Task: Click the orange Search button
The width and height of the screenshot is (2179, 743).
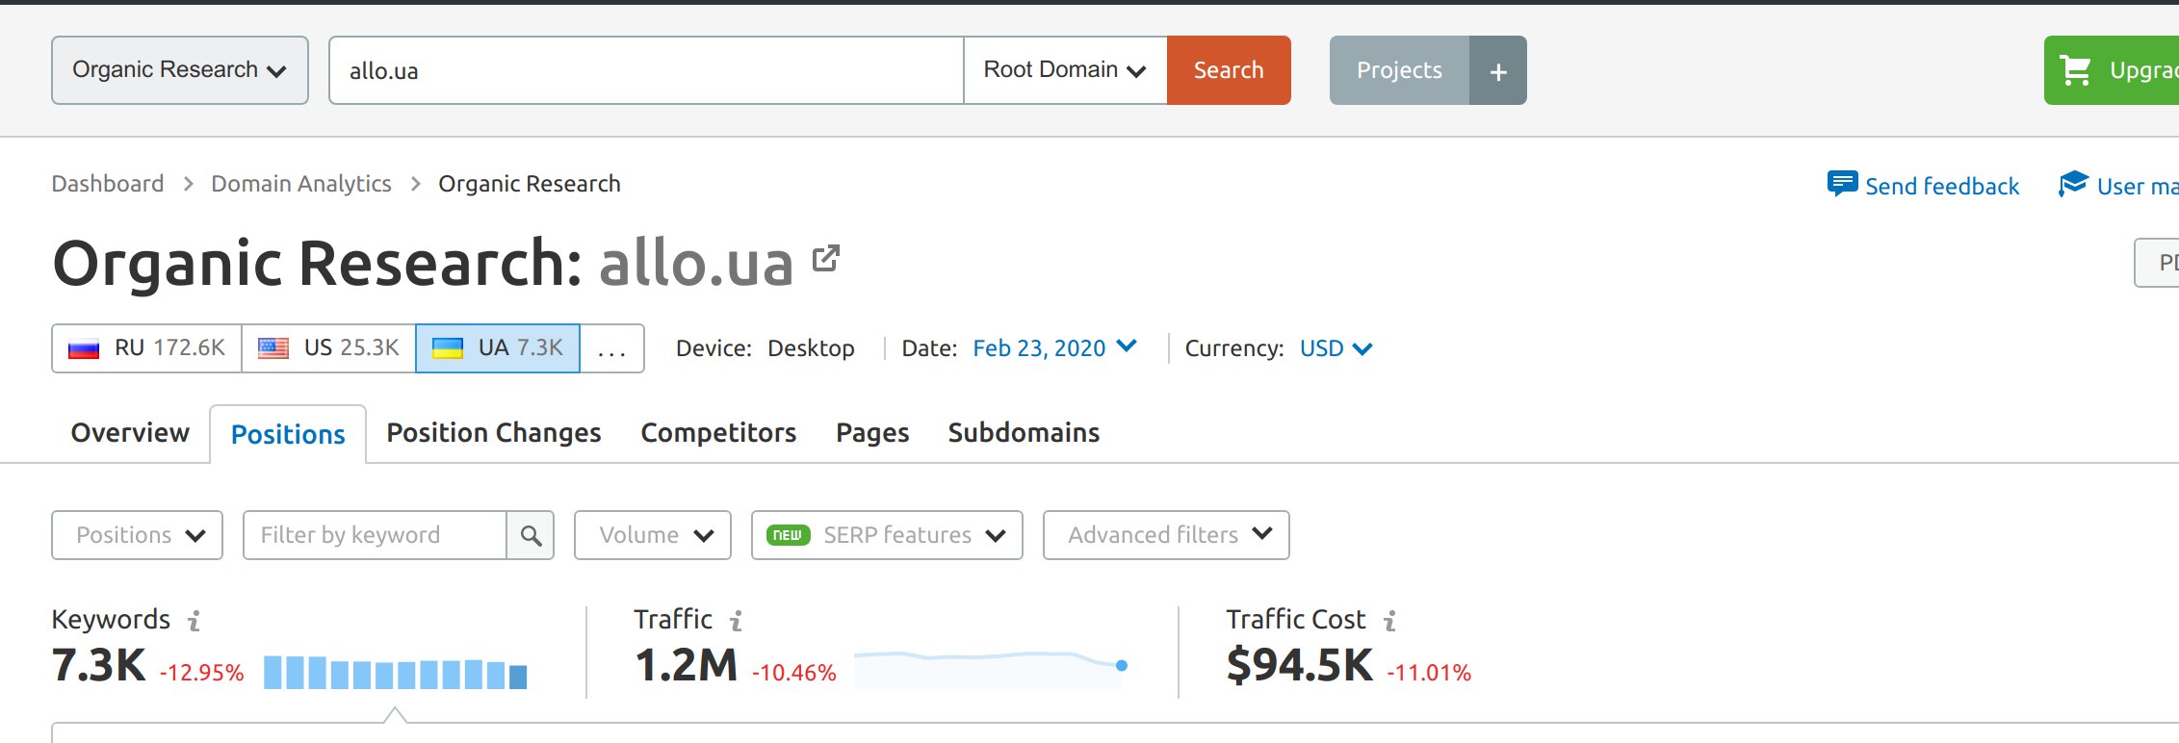Action: (1229, 70)
